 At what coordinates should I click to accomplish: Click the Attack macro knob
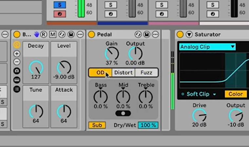click(x=64, y=111)
